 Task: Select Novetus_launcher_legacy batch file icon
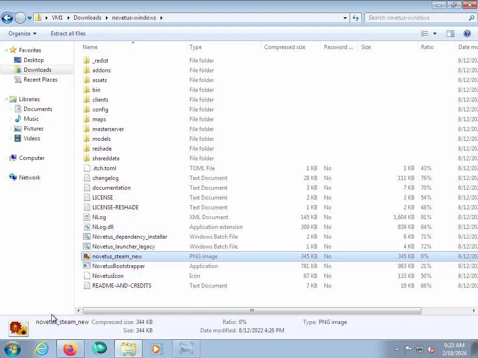[x=87, y=246]
